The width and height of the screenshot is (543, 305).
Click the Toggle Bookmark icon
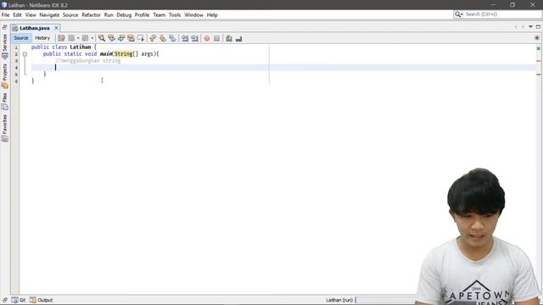(172, 38)
